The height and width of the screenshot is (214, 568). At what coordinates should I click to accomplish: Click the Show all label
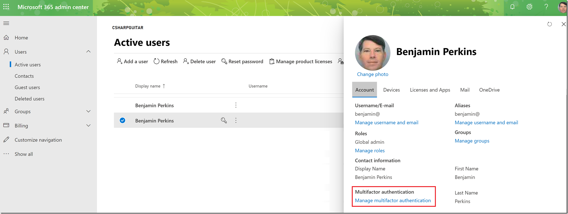coord(24,154)
